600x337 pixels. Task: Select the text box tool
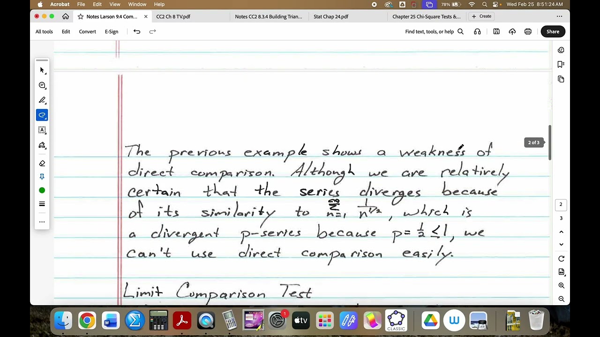42,130
